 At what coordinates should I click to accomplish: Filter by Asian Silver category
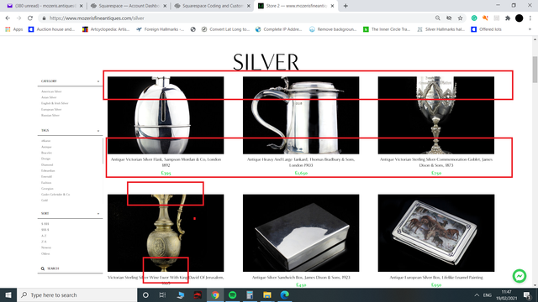click(x=49, y=97)
